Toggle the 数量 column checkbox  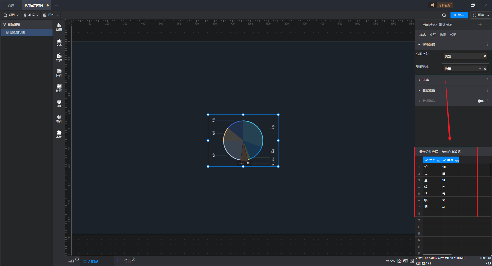[444, 160]
